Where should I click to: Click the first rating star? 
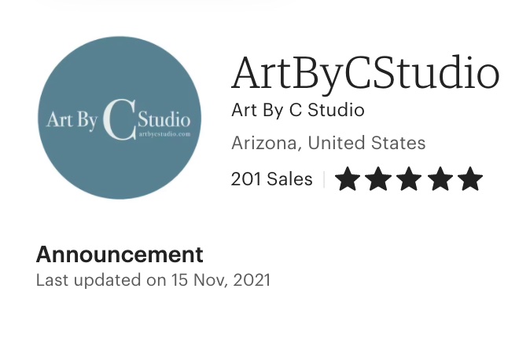[x=348, y=179]
